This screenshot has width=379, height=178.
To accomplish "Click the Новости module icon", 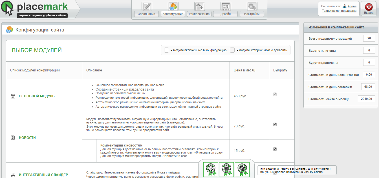I will 13,138.
